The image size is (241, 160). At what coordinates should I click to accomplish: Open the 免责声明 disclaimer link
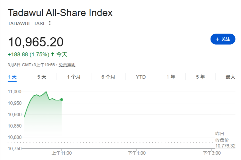coord(67,65)
